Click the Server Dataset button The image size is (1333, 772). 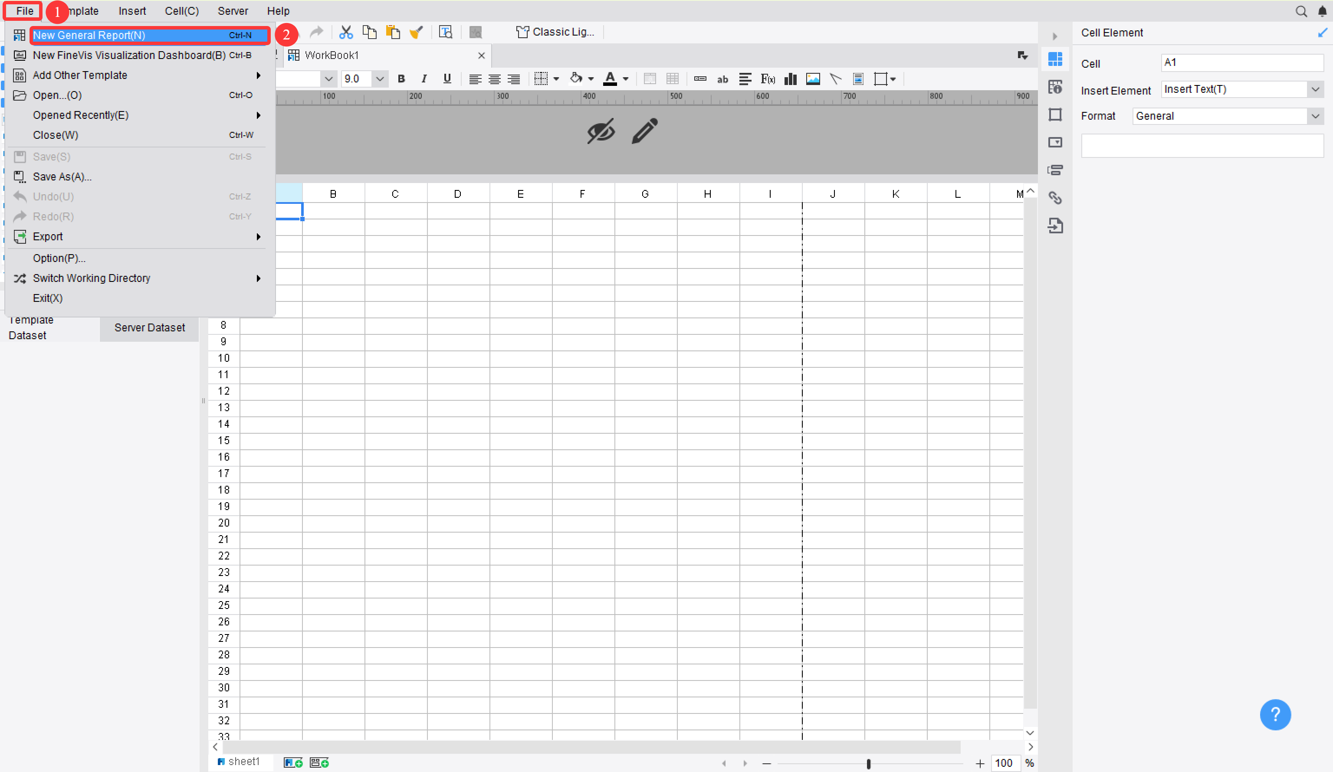point(149,327)
